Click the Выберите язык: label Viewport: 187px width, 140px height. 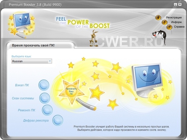click(x=21, y=56)
